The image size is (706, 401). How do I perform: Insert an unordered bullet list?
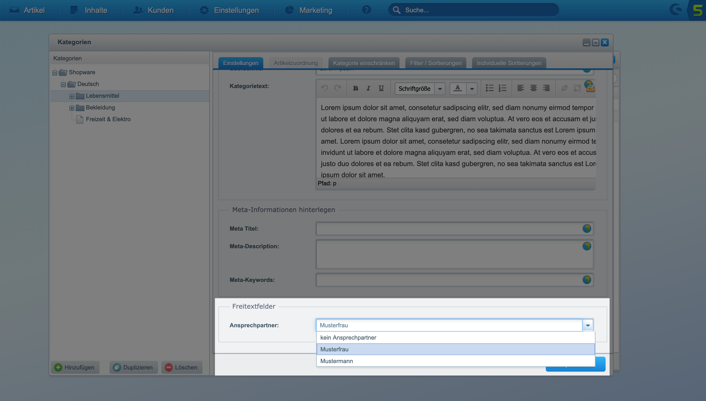click(489, 88)
